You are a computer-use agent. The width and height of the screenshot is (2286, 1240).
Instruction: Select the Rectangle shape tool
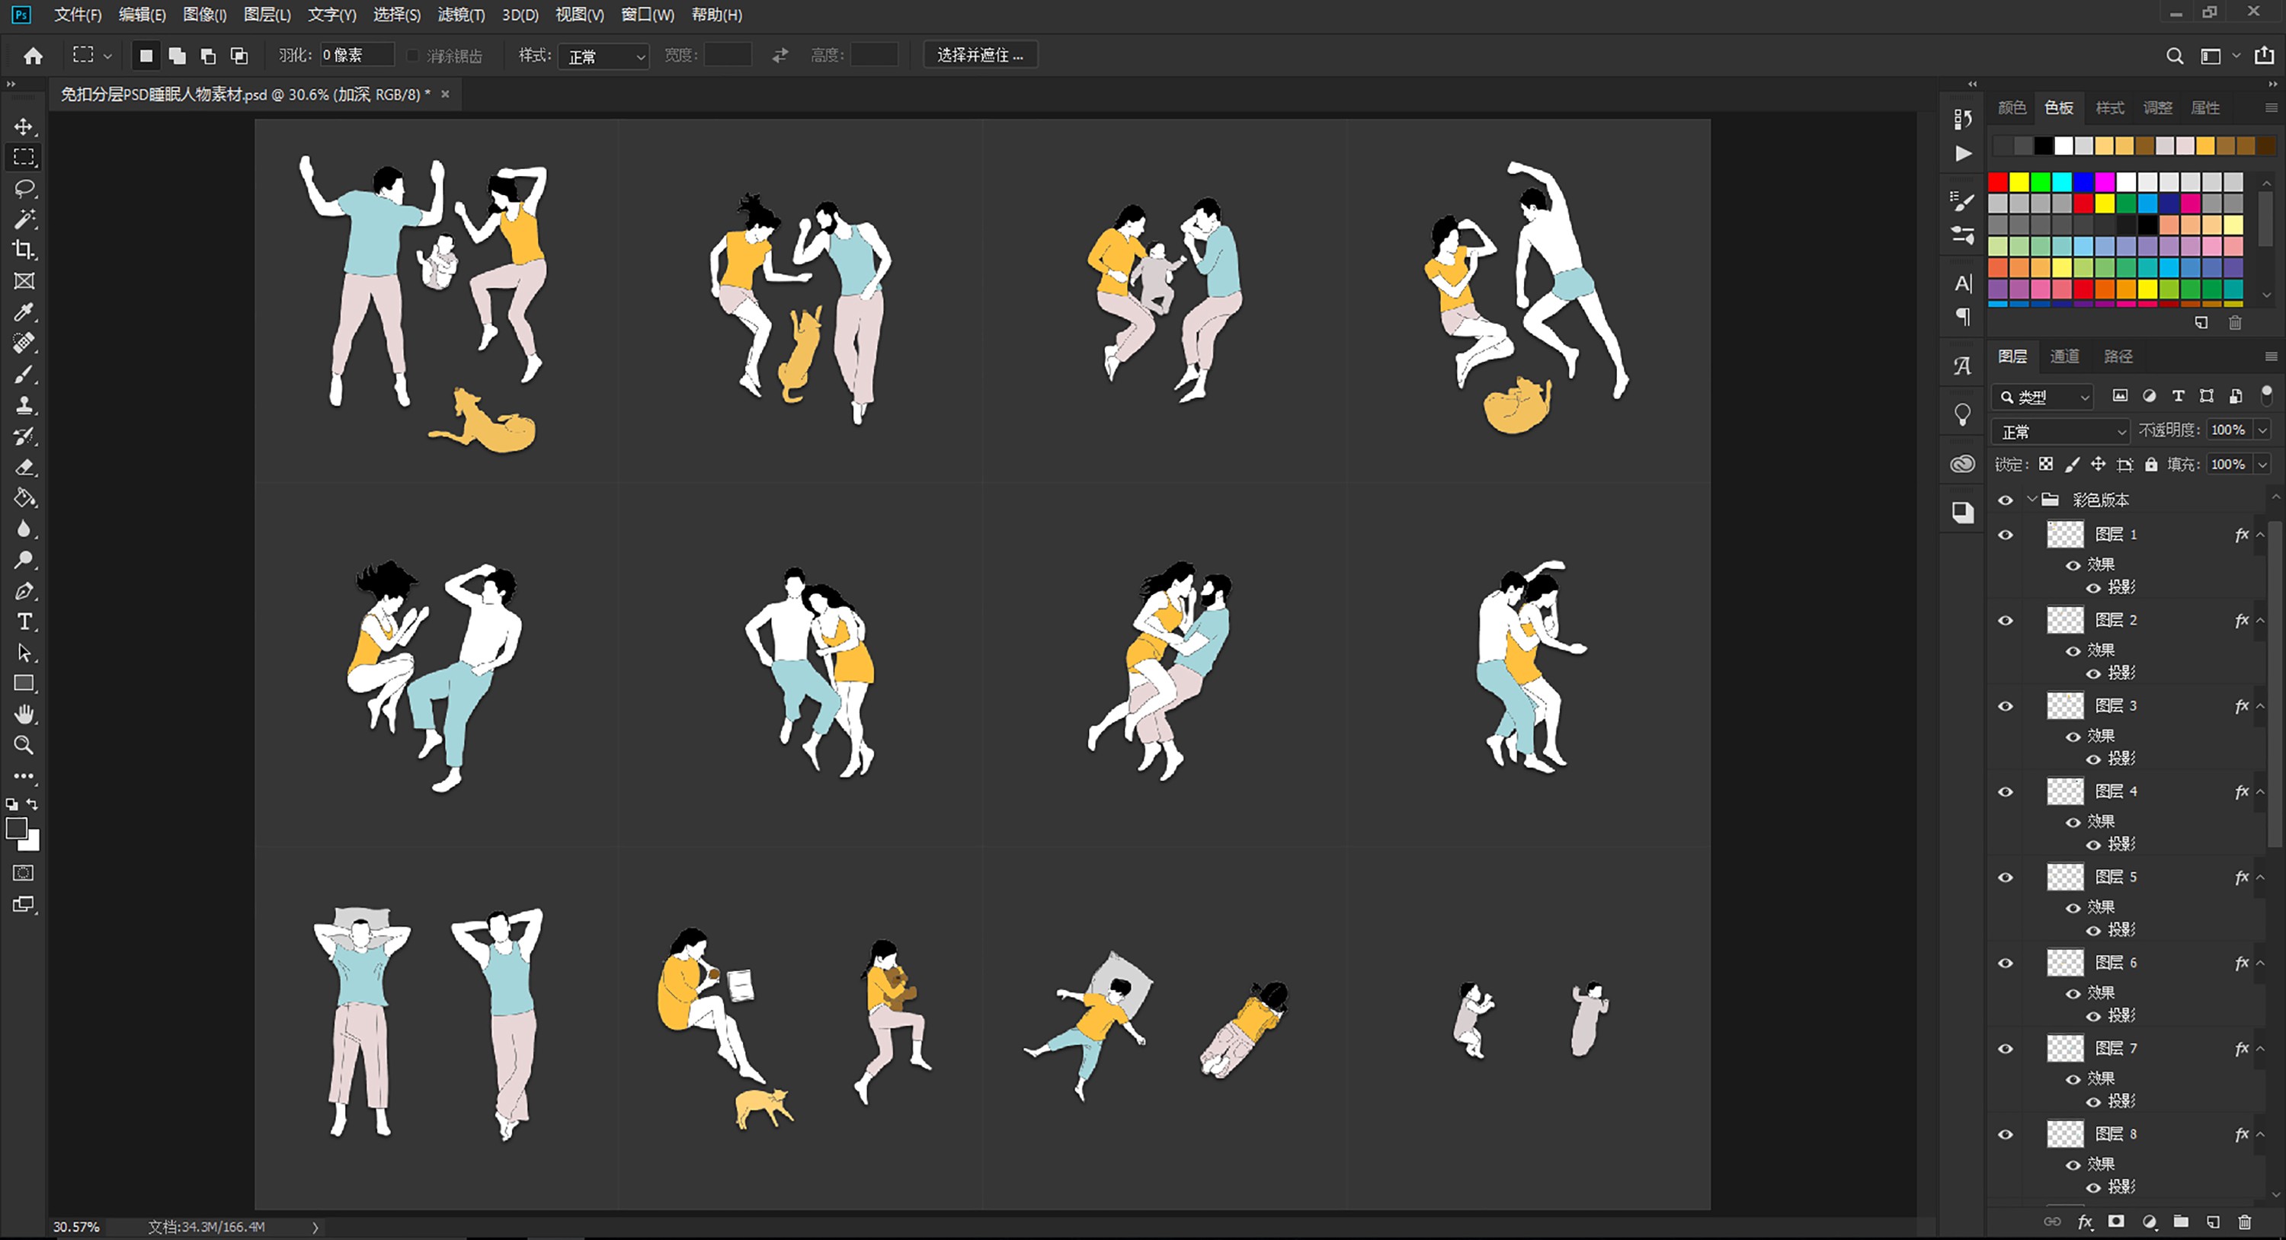pyautogui.click(x=24, y=684)
